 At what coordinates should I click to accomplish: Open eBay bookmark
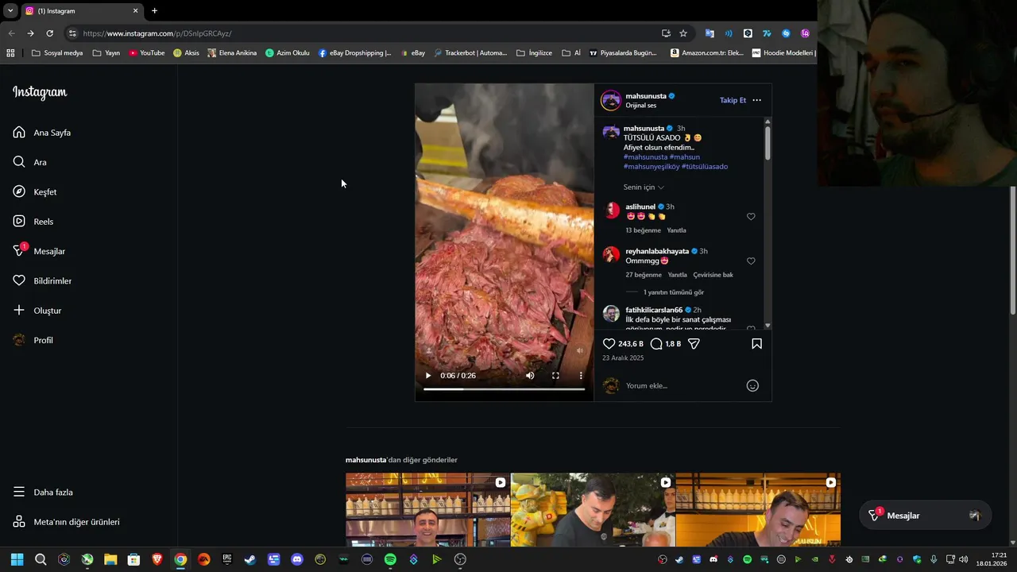(412, 53)
